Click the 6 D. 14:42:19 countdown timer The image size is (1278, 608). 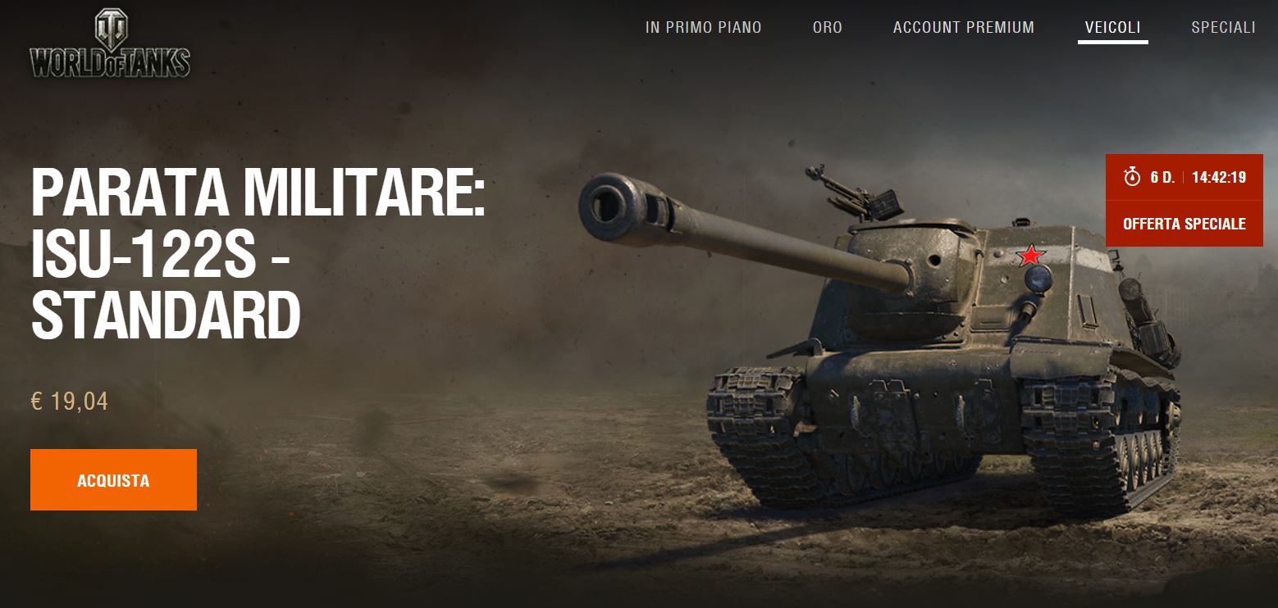pos(1184,177)
